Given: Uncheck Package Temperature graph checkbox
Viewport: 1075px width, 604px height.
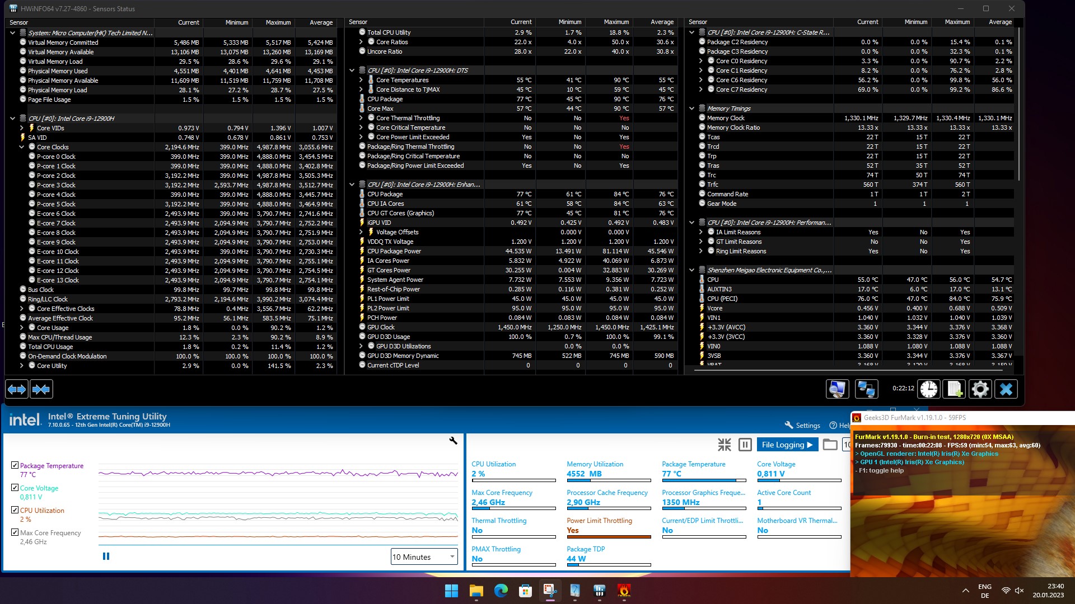Looking at the screenshot, I should tap(15, 465).
